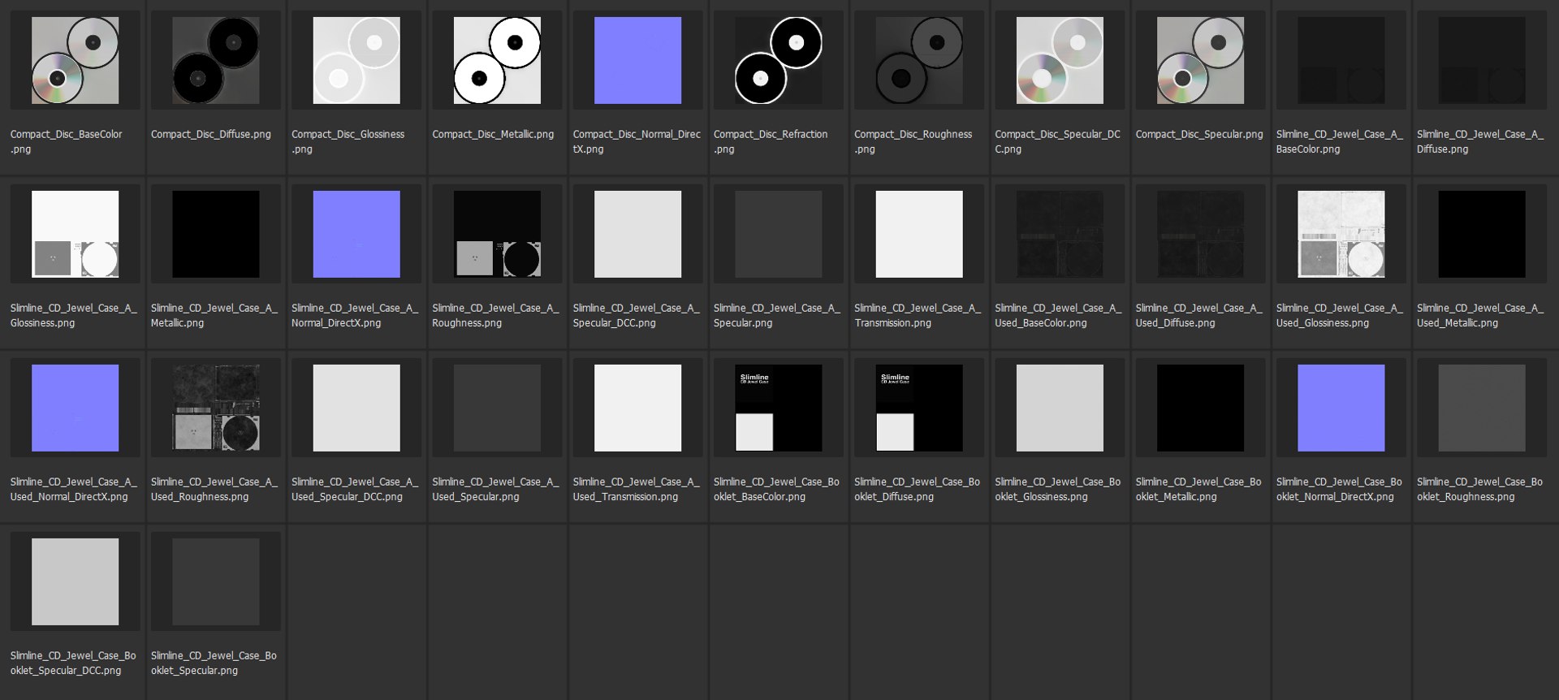
Task: Choose Slimline_CD_Jewel_Case_Booklet_Specular_DCC.png thumbnail
Action: click(x=75, y=581)
